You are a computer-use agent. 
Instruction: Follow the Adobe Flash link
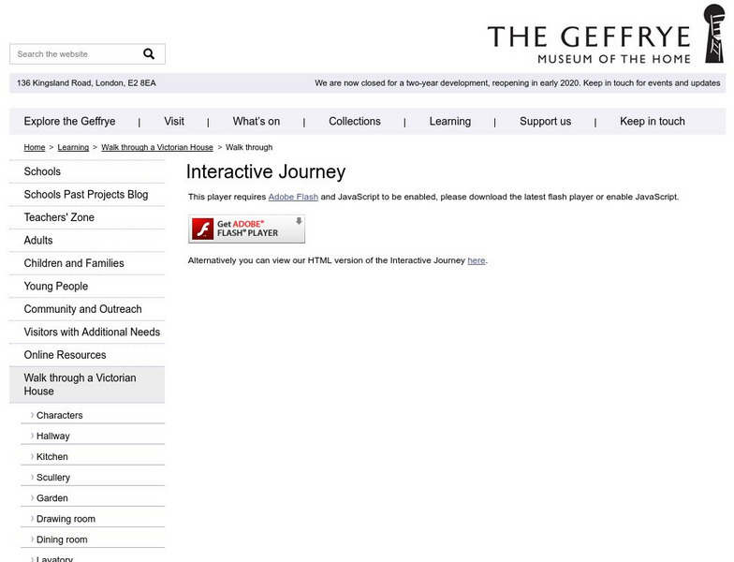click(293, 197)
